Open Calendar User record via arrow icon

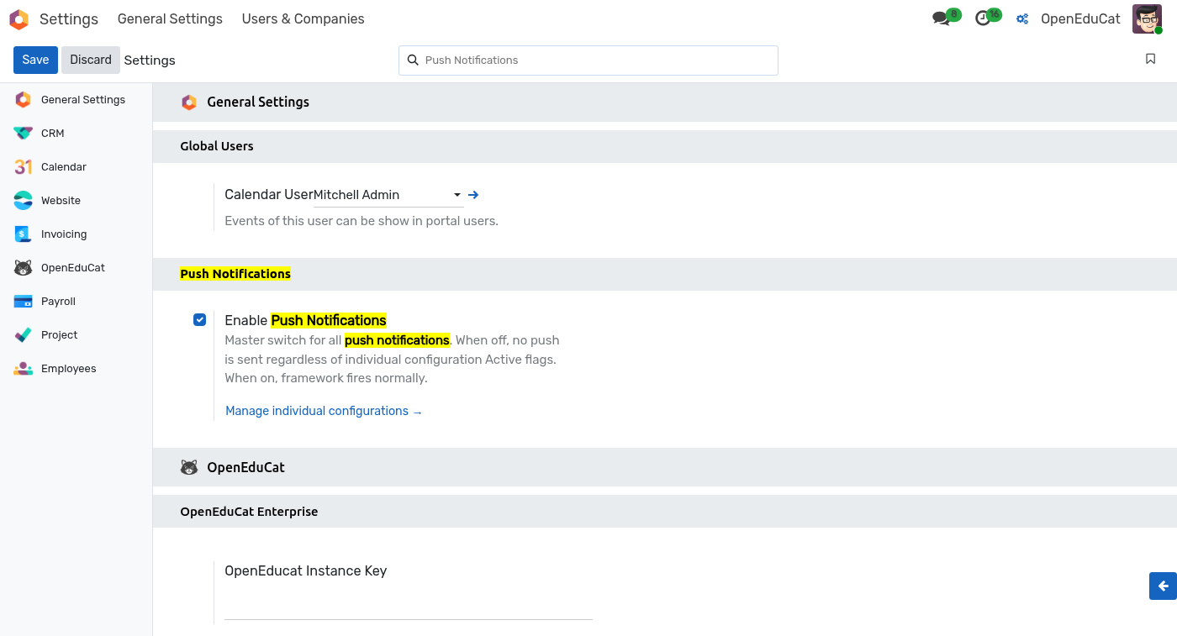(473, 195)
